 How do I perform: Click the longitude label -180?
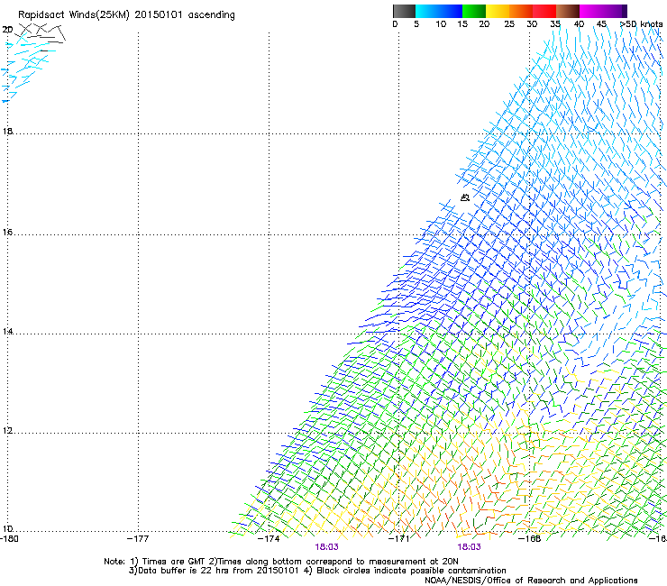pyautogui.click(x=9, y=539)
